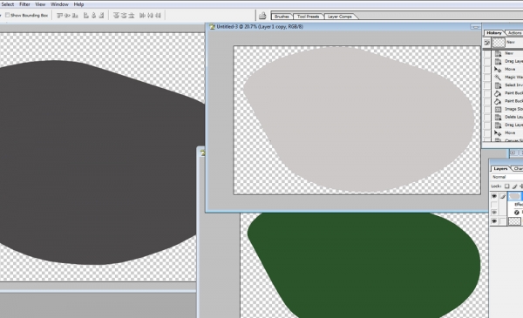Click Distribute right edges icon
This screenshot has height=318, width=523.
point(158,16)
